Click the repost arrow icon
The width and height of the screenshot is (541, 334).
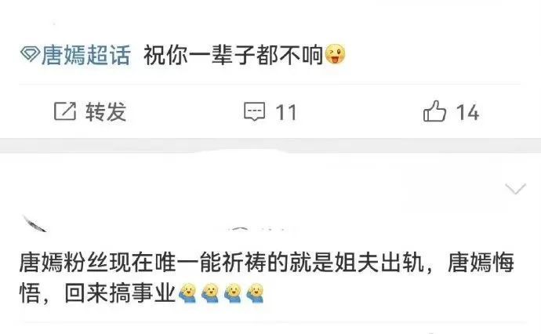point(65,111)
